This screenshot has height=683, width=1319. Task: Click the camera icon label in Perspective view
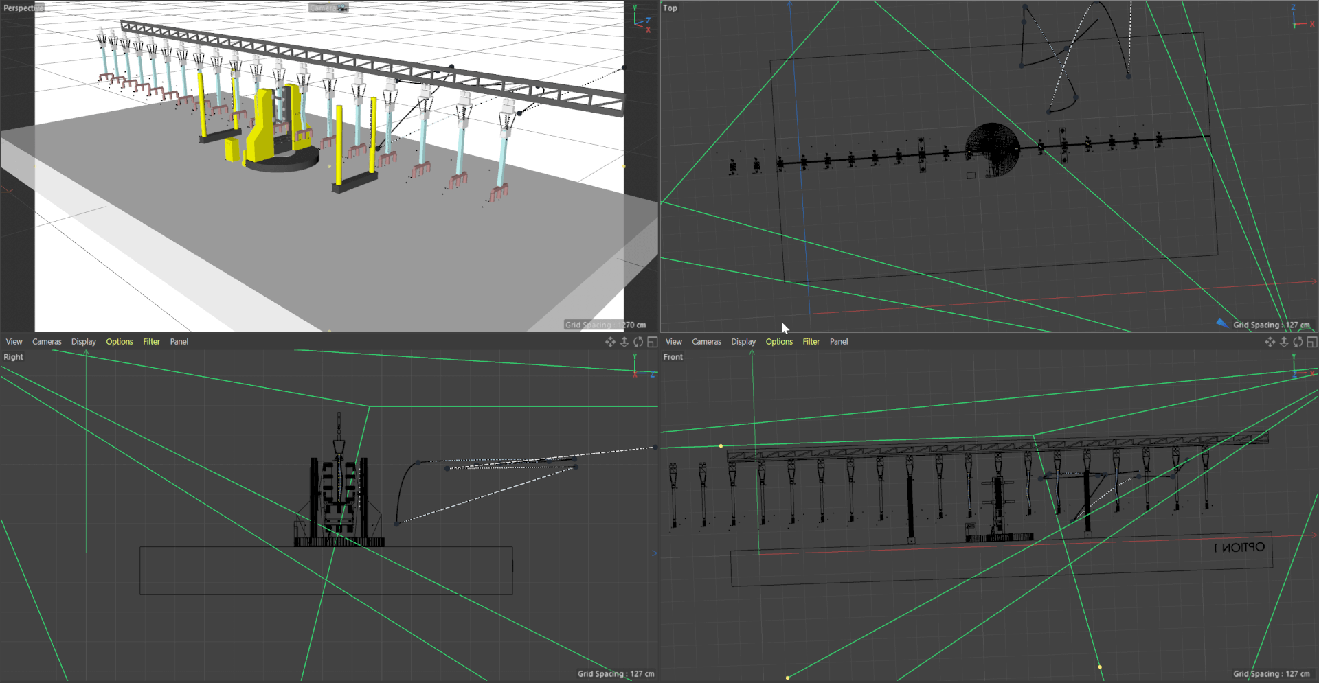[328, 8]
